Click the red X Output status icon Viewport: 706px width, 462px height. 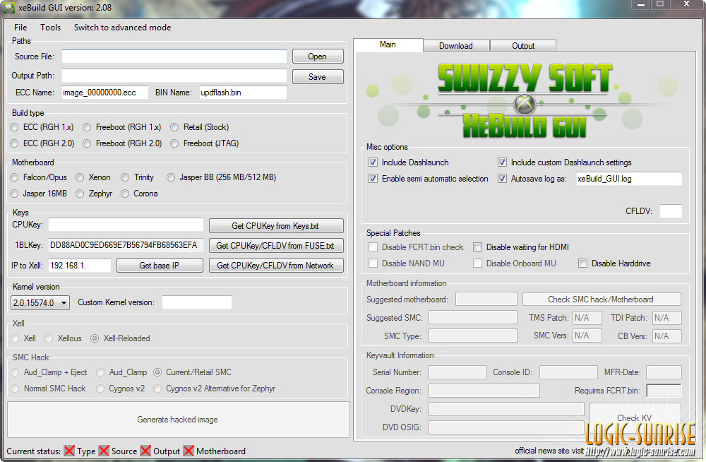pos(145,451)
